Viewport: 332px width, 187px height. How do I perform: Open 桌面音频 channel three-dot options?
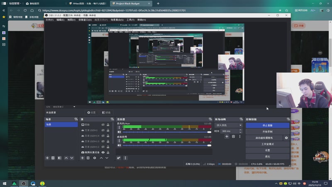tap(119, 141)
